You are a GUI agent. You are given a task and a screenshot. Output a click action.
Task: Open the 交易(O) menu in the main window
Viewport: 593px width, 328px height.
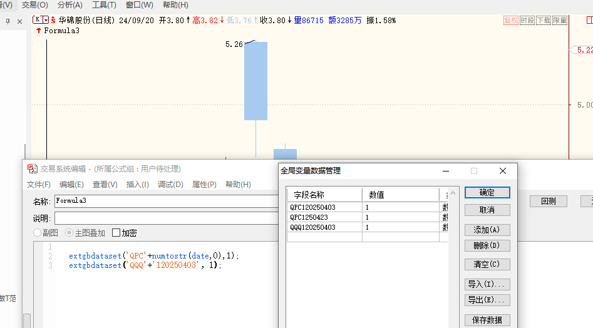pyautogui.click(x=35, y=5)
